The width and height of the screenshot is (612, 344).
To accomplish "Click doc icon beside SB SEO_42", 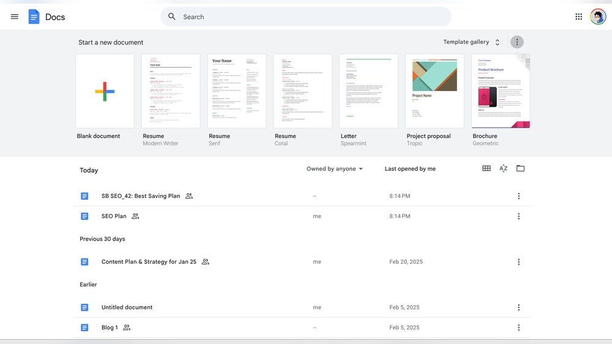I will [84, 196].
